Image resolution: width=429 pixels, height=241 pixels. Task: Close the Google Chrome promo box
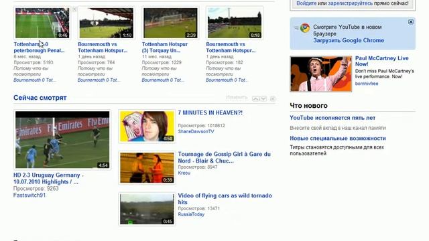coord(411,22)
